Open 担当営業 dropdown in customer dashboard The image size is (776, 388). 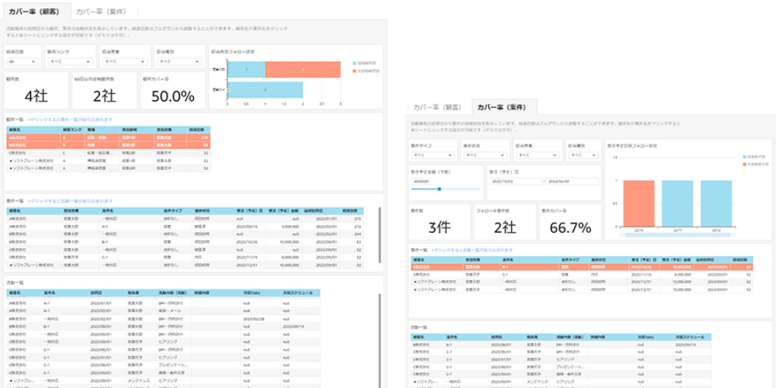tap(124, 61)
